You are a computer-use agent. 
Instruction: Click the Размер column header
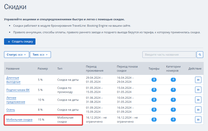tap(43, 69)
